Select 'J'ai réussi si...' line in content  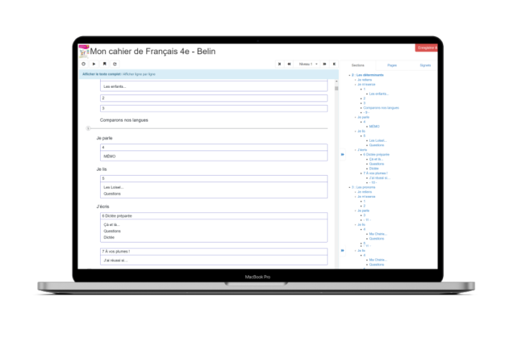(116, 261)
